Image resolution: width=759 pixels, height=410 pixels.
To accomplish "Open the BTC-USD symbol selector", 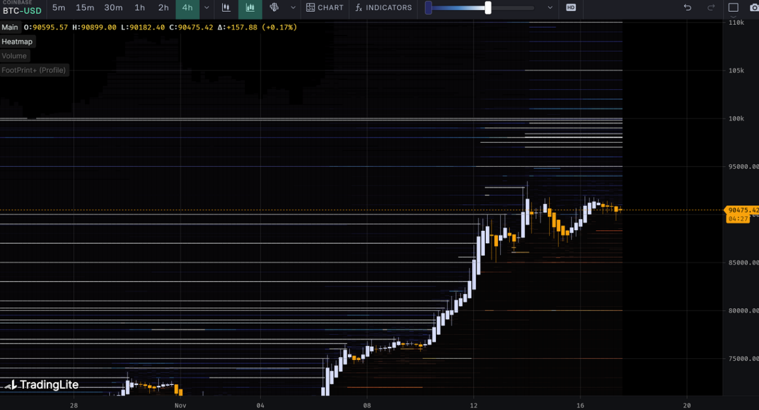I will [22, 11].
